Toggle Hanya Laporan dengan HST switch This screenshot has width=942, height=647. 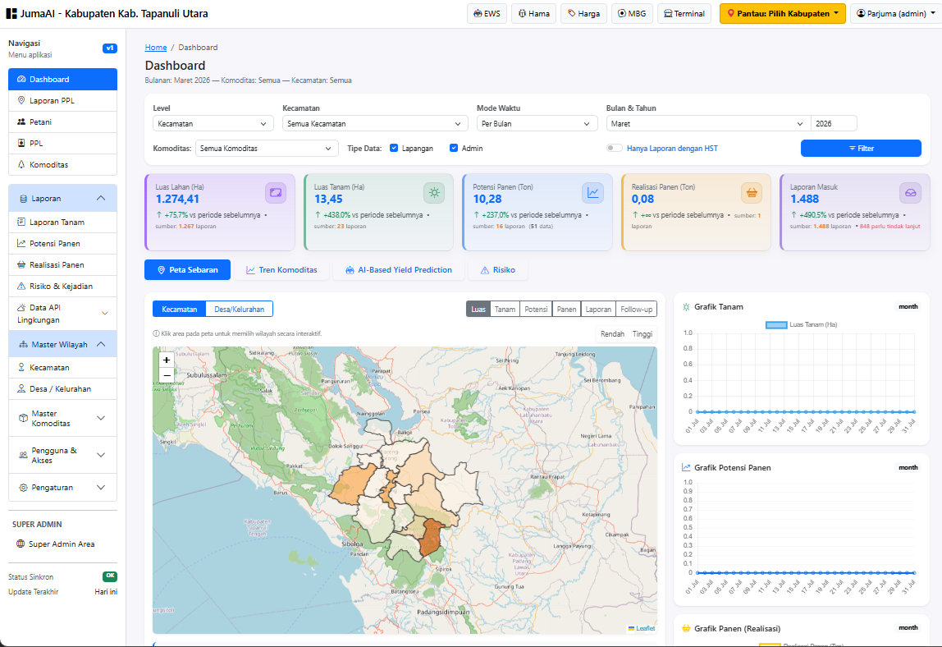coord(614,149)
